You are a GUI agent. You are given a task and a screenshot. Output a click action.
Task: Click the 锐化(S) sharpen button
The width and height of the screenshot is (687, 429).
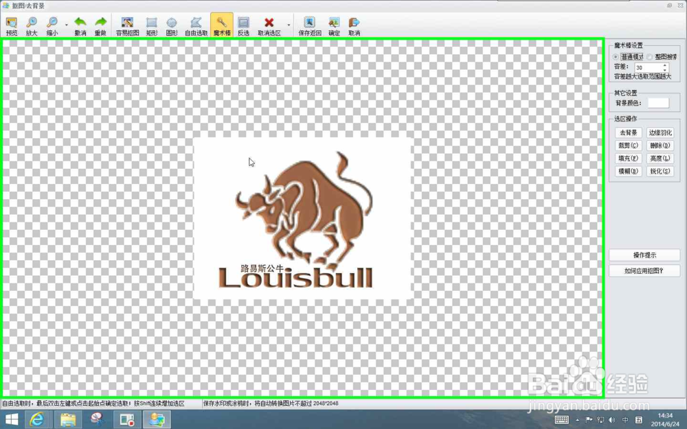660,171
